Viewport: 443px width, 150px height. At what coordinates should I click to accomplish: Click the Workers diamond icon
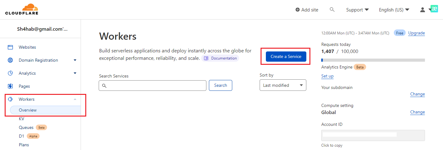pyautogui.click(x=10, y=99)
